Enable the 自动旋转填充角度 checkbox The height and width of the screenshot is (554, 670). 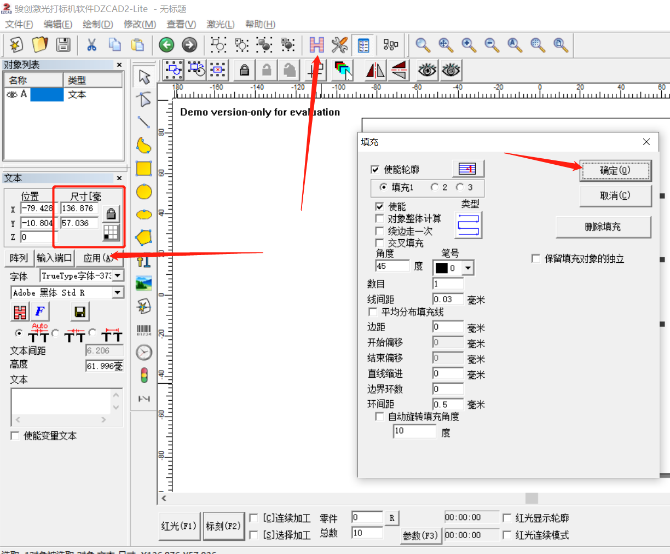point(379,417)
